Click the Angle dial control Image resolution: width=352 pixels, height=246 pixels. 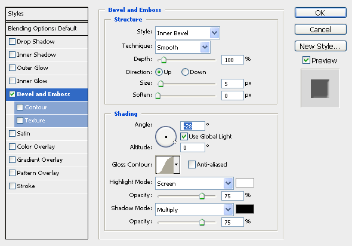[x=166, y=137]
